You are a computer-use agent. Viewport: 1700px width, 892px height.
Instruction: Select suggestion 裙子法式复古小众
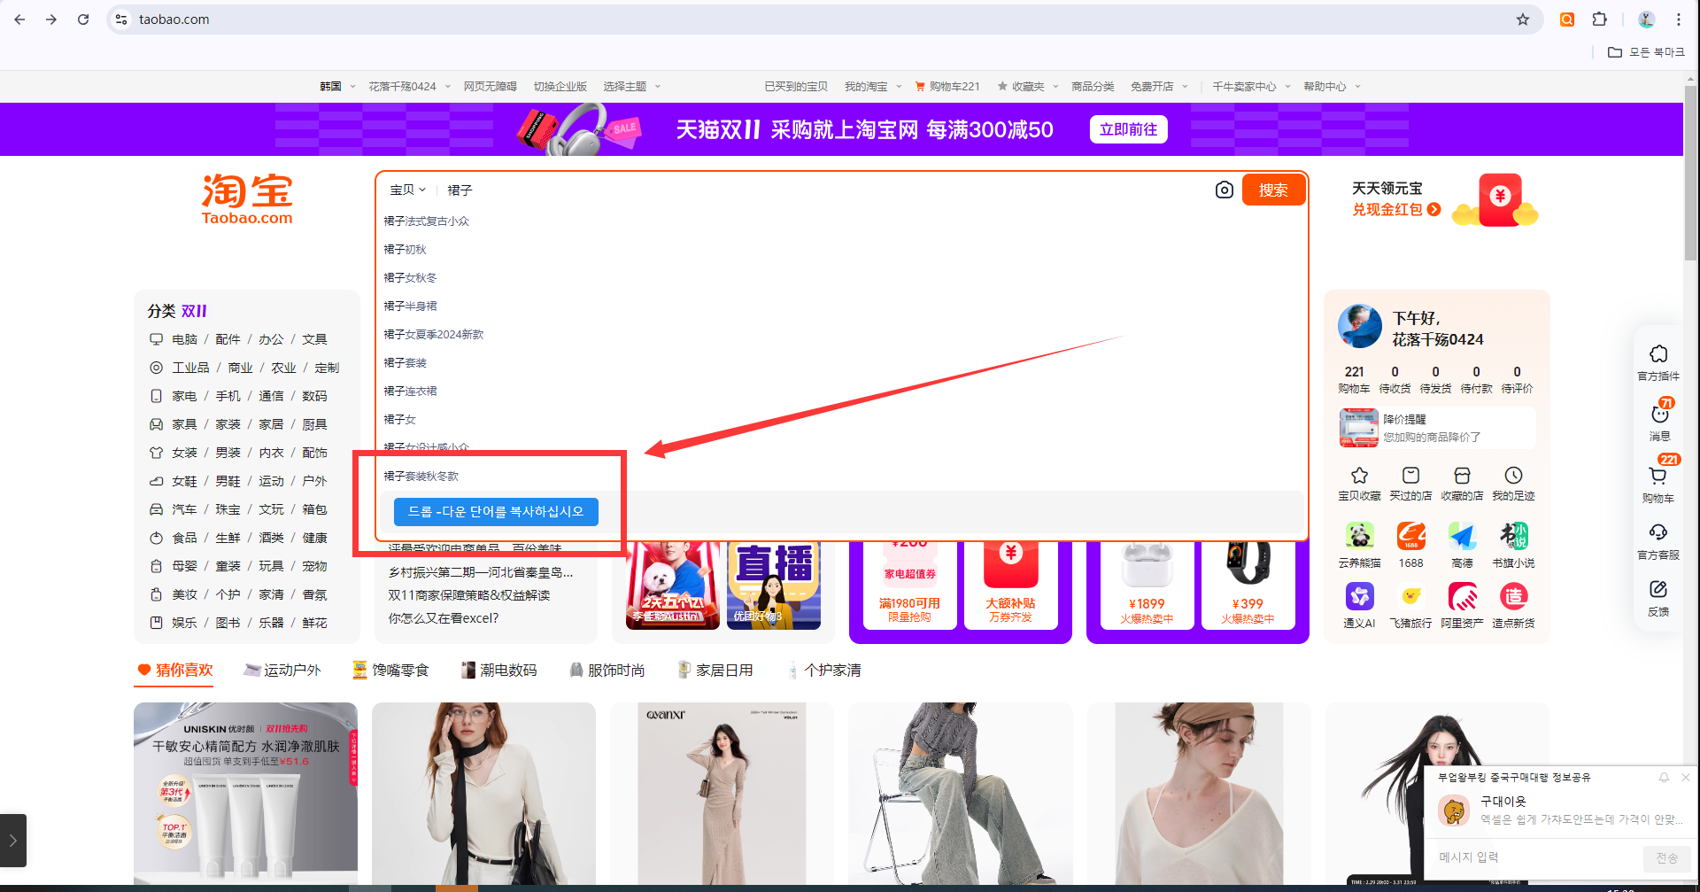coord(427,221)
